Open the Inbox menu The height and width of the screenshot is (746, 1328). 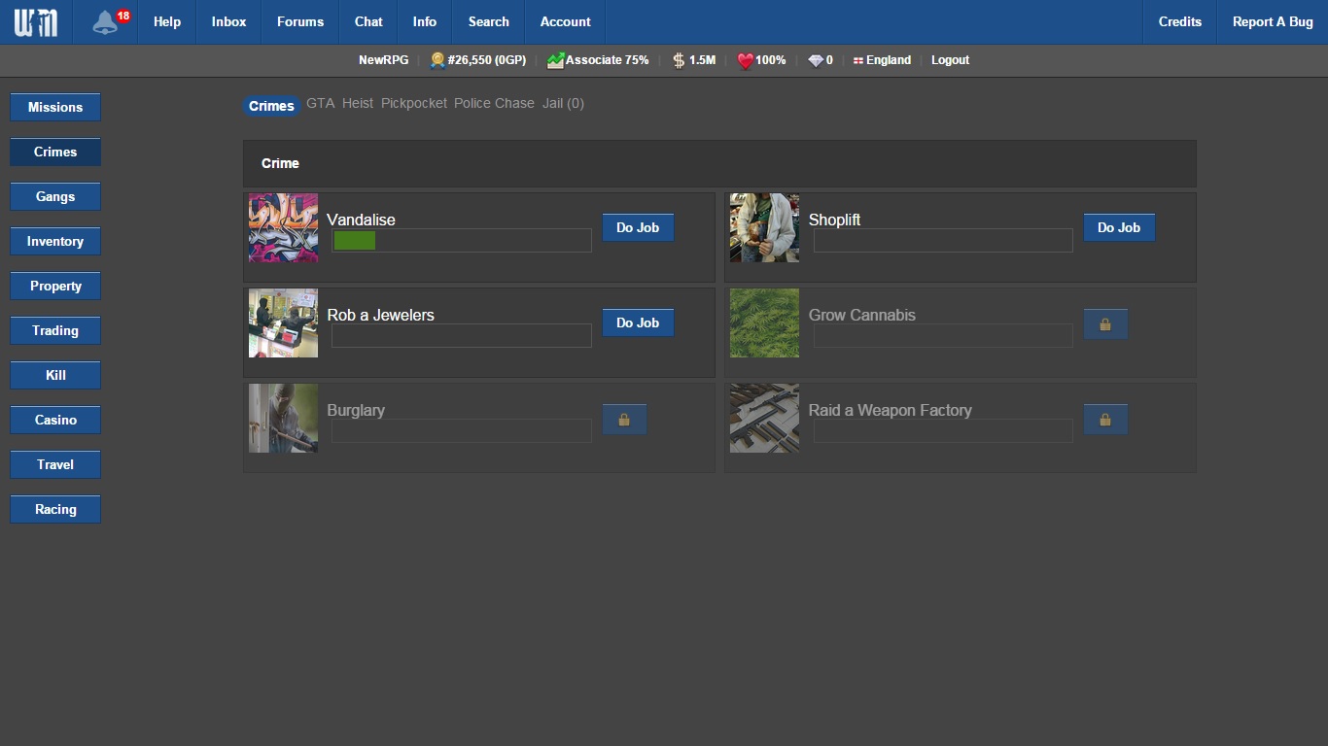(x=228, y=21)
